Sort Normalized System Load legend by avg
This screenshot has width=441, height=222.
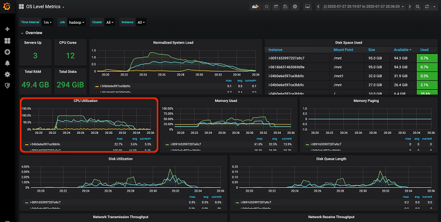tap(240, 80)
